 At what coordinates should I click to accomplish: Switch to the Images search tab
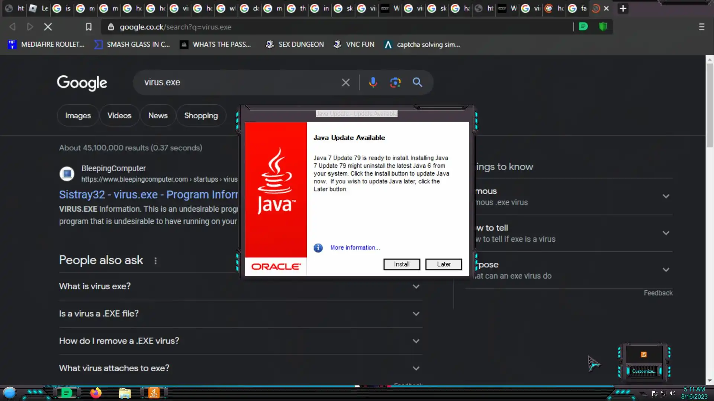[78, 115]
